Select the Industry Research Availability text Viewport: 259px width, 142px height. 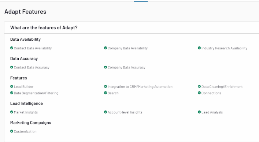224,48
